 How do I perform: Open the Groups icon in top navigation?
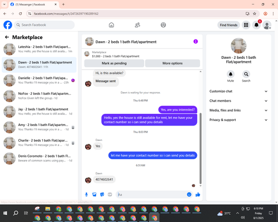pos(163,25)
